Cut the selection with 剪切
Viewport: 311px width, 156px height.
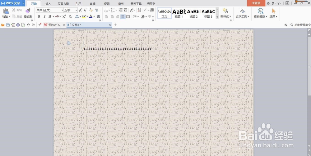(17, 10)
